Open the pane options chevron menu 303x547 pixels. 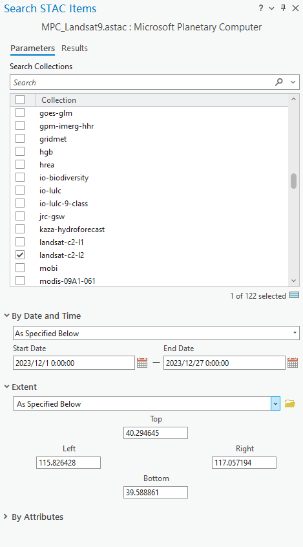[272, 8]
